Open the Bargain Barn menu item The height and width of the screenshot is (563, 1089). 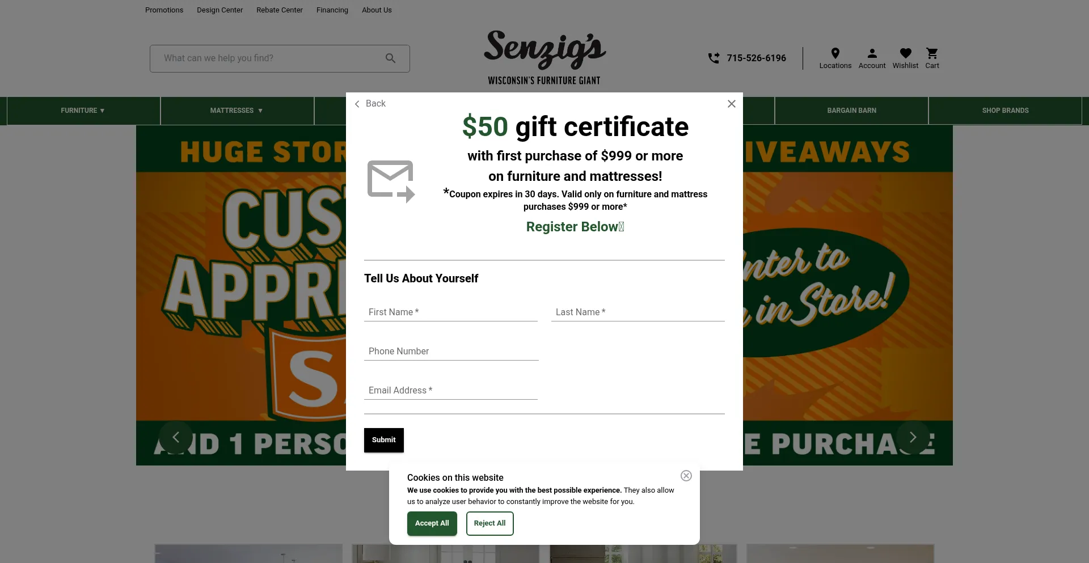click(851, 111)
